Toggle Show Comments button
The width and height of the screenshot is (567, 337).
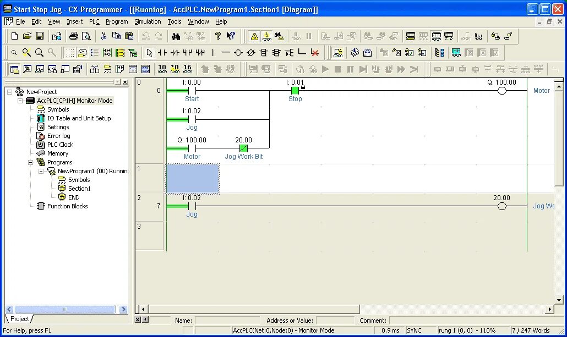click(x=83, y=53)
